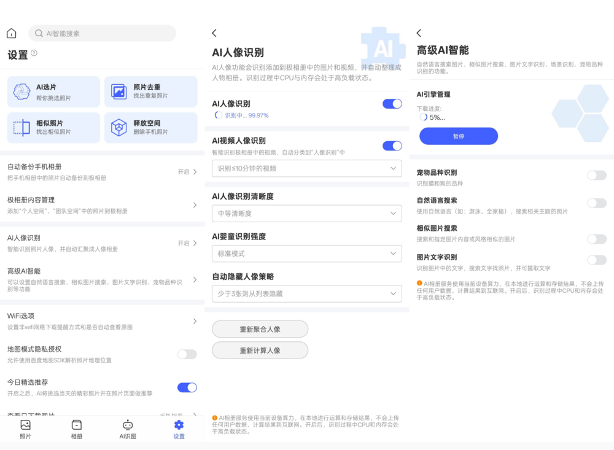Disable the AI视频人像识别 toggle

(x=392, y=145)
